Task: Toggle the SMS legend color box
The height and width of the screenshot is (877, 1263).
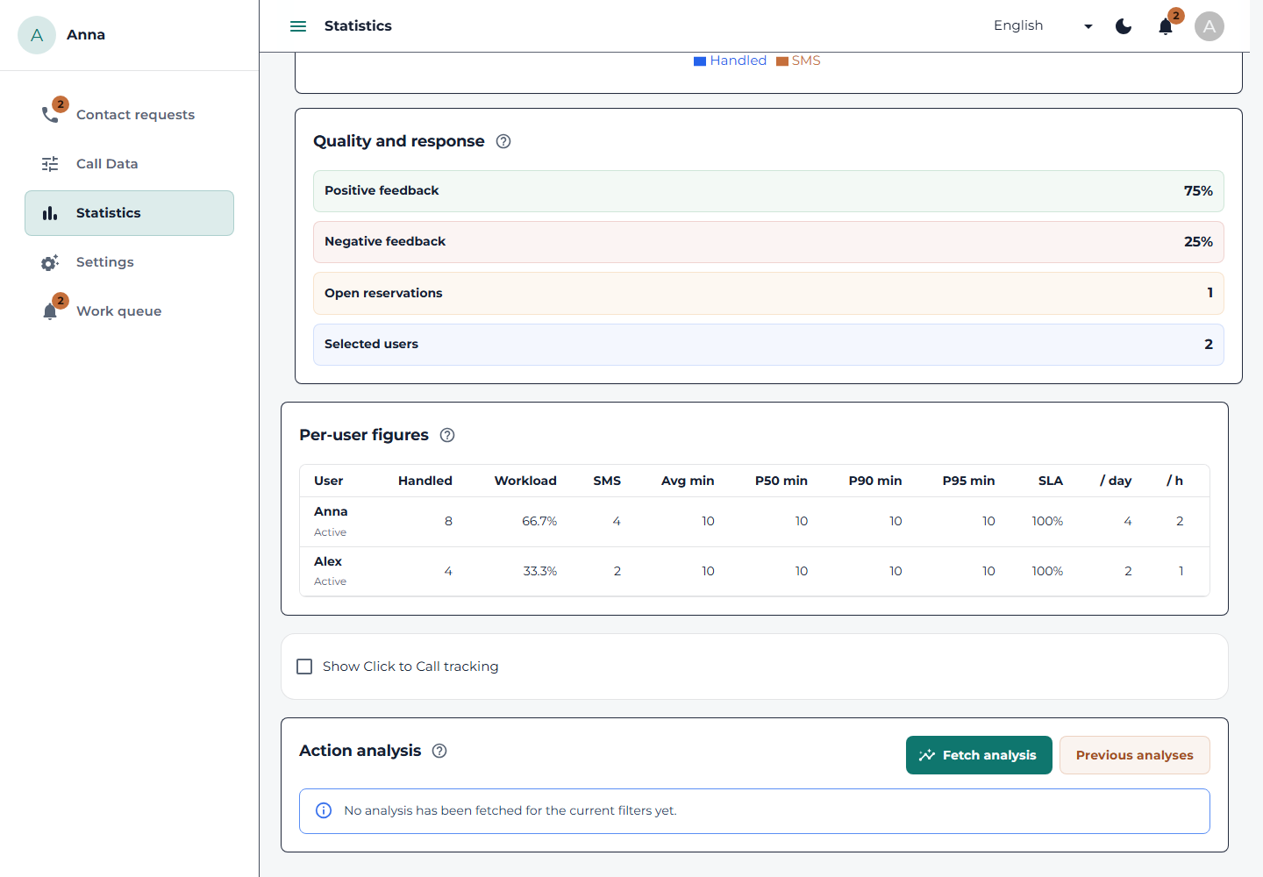Action: [782, 61]
